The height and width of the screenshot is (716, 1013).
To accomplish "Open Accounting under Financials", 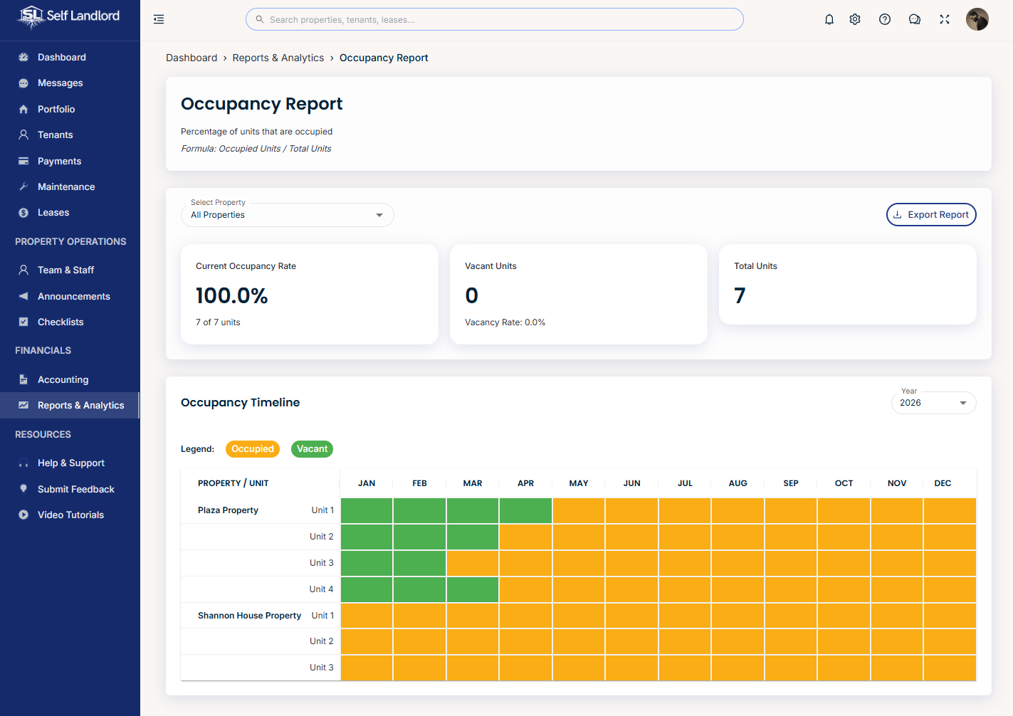I will tap(63, 379).
